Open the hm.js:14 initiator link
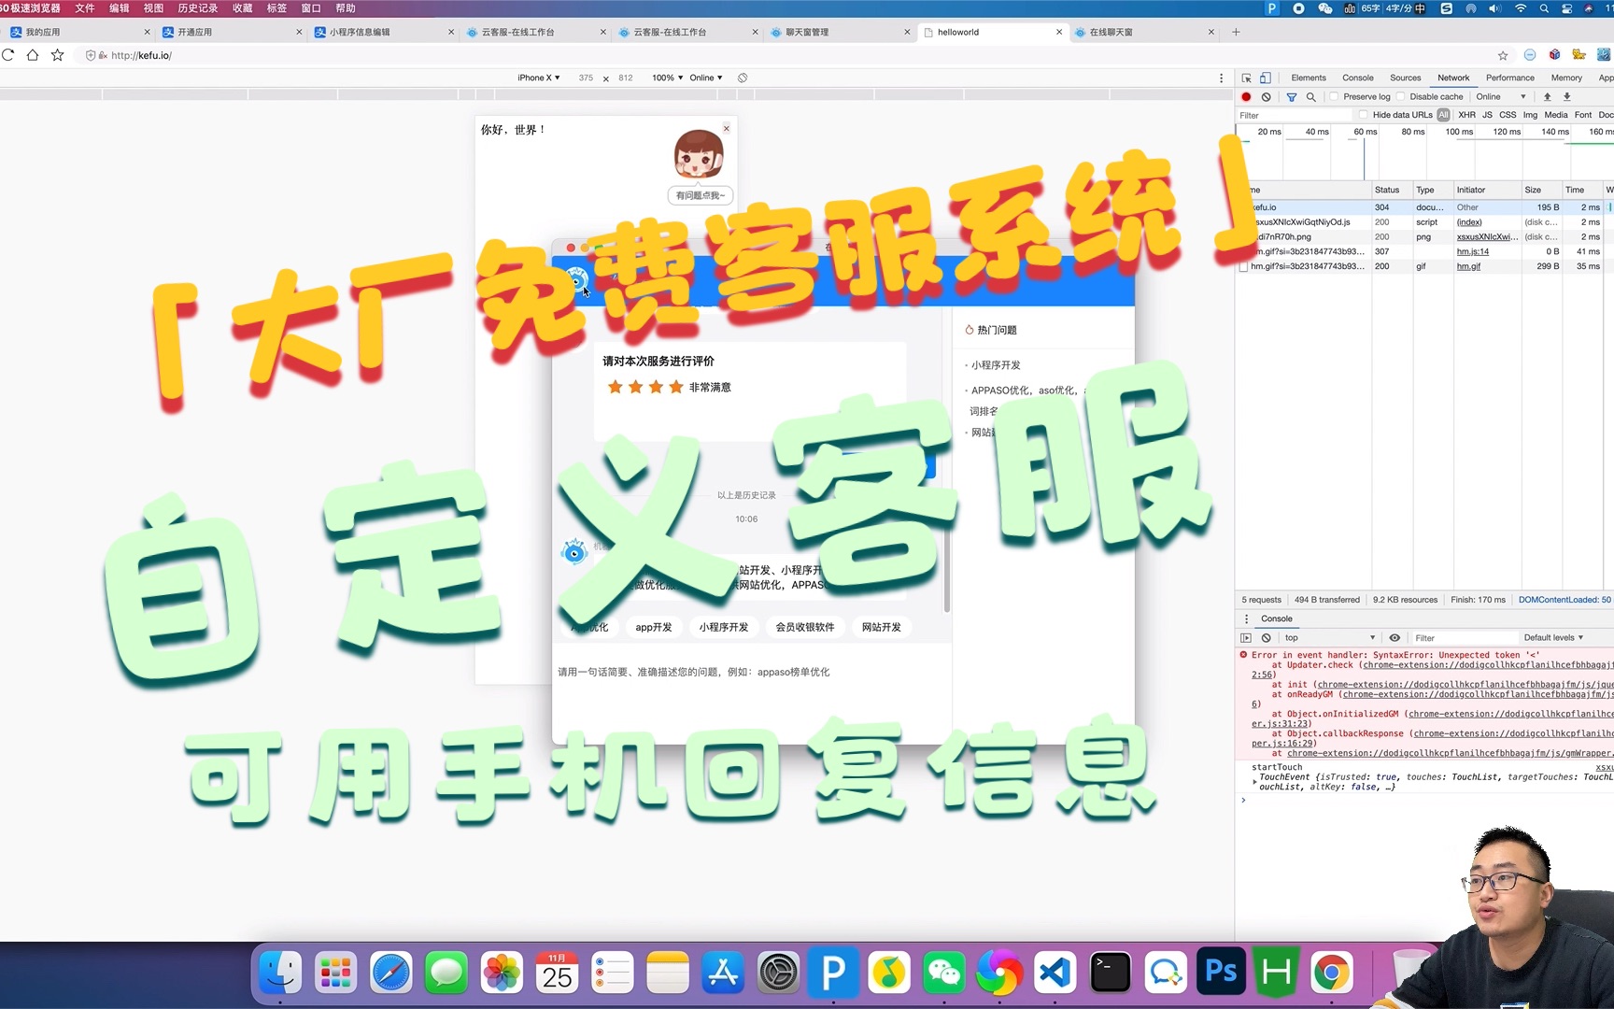 click(x=1473, y=252)
